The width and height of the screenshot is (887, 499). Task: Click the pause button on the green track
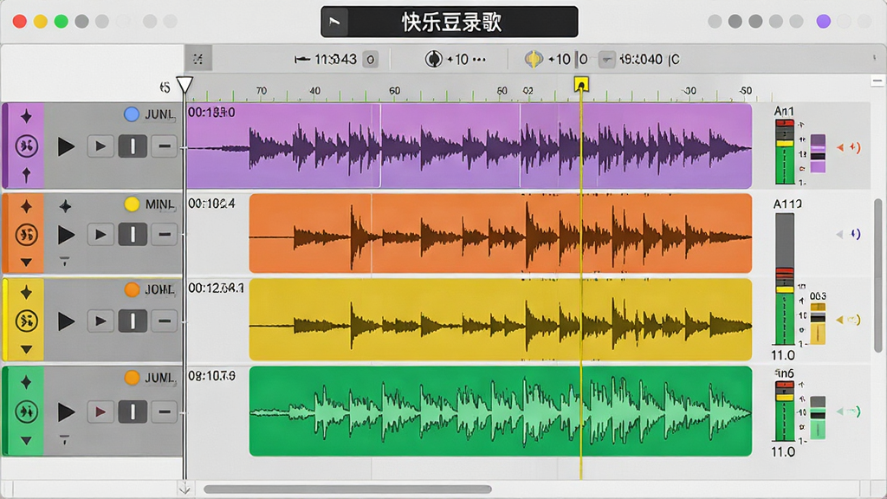click(x=133, y=412)
